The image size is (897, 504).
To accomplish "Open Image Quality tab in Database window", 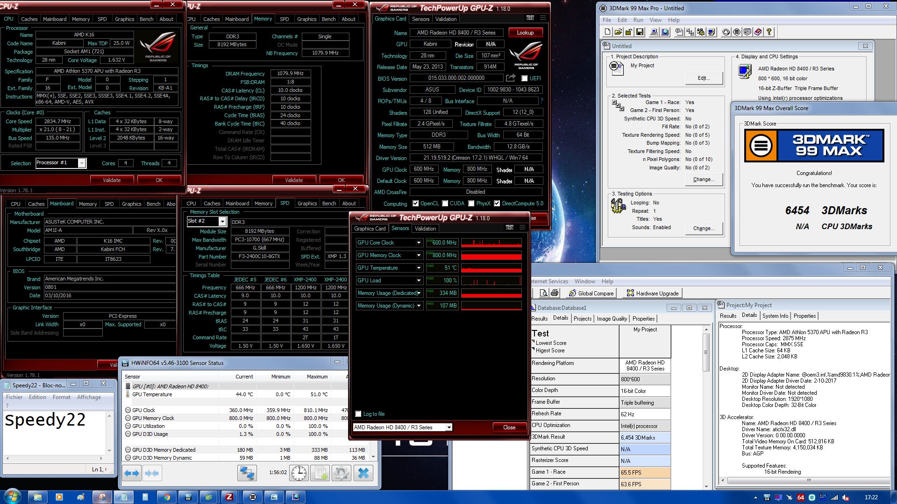I will pyautogui.click(x=612, y=319).
